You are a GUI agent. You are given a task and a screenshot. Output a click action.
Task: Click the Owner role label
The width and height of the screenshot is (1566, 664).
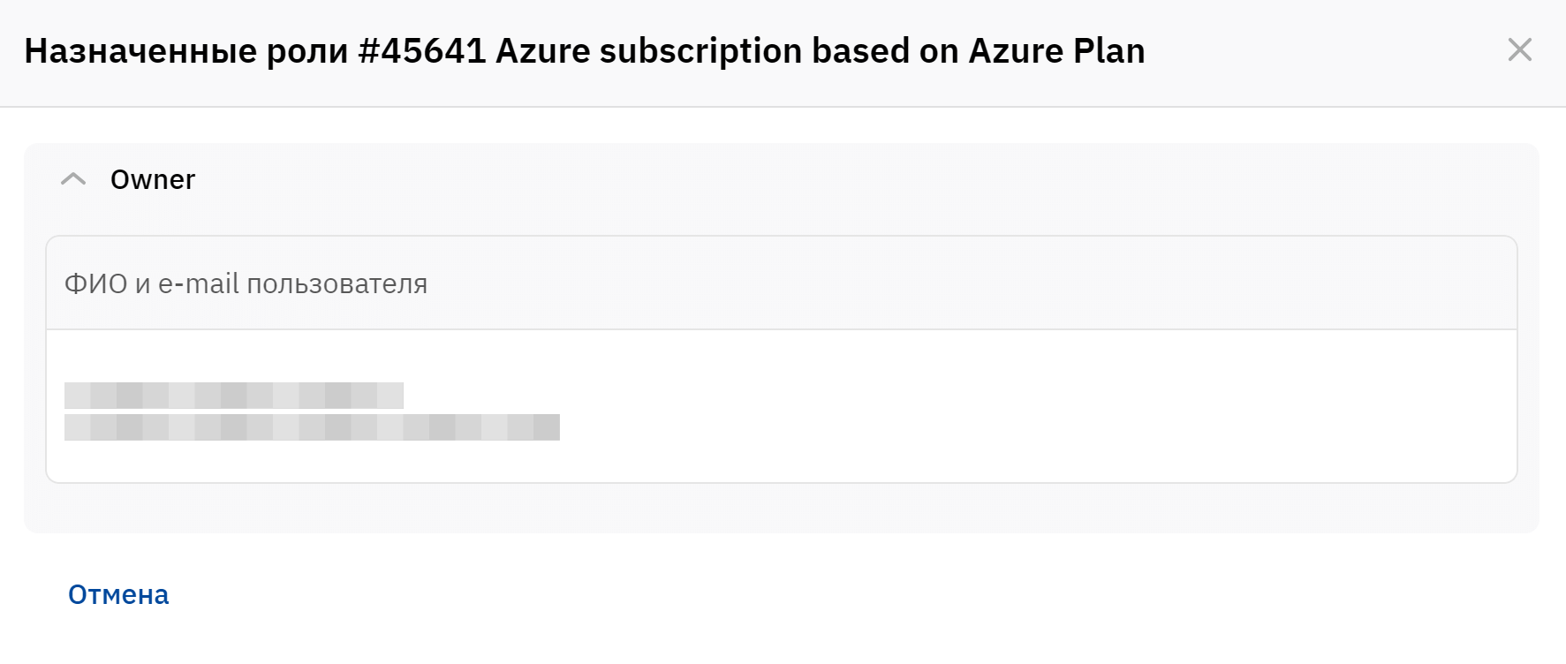click(x=153, y=179)
